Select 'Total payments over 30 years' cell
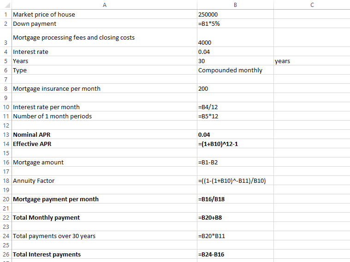The image size is (350, 262). tap(105, 236)
